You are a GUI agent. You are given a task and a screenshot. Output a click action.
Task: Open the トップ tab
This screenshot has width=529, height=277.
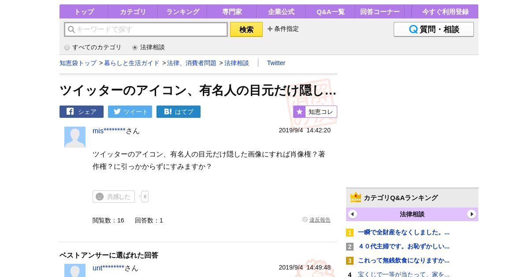tap(84, 12)
